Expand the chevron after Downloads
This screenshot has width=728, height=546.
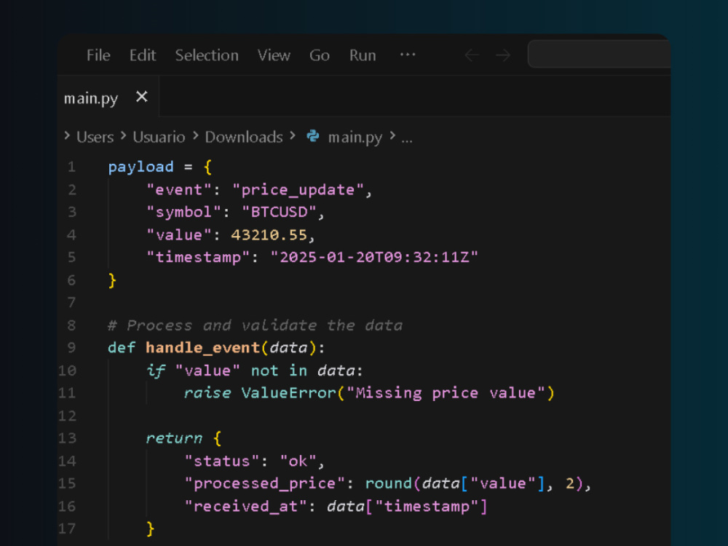[293, 135]
